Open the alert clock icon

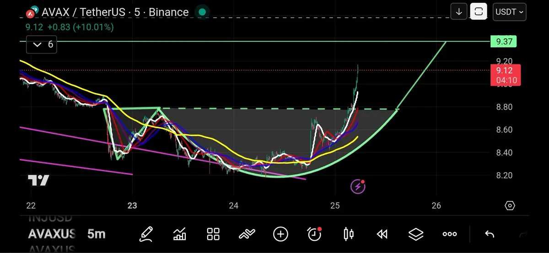(314, 234)
